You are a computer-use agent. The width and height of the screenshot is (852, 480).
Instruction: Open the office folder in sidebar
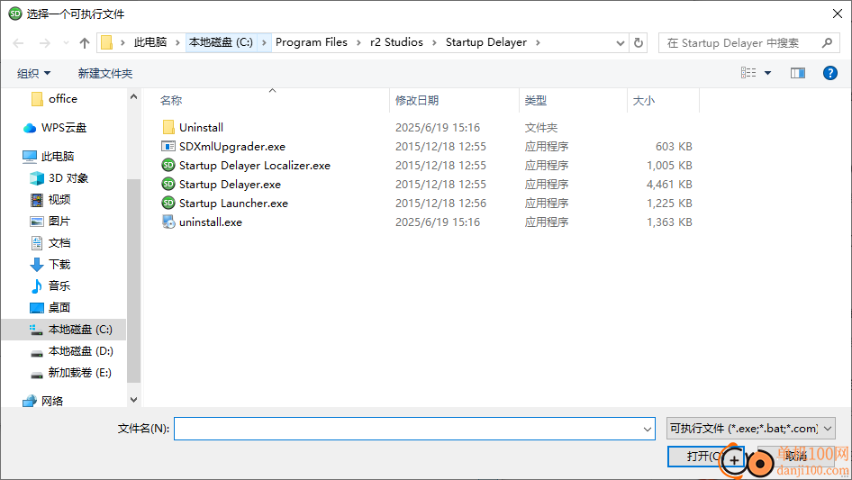[x=62, y=99]
